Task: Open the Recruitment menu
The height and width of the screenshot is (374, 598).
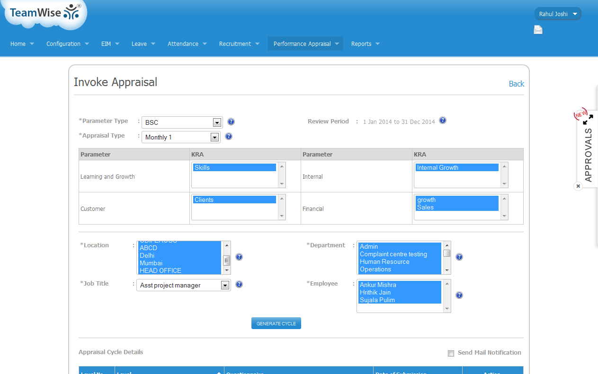Action: [x=239, y=44]
